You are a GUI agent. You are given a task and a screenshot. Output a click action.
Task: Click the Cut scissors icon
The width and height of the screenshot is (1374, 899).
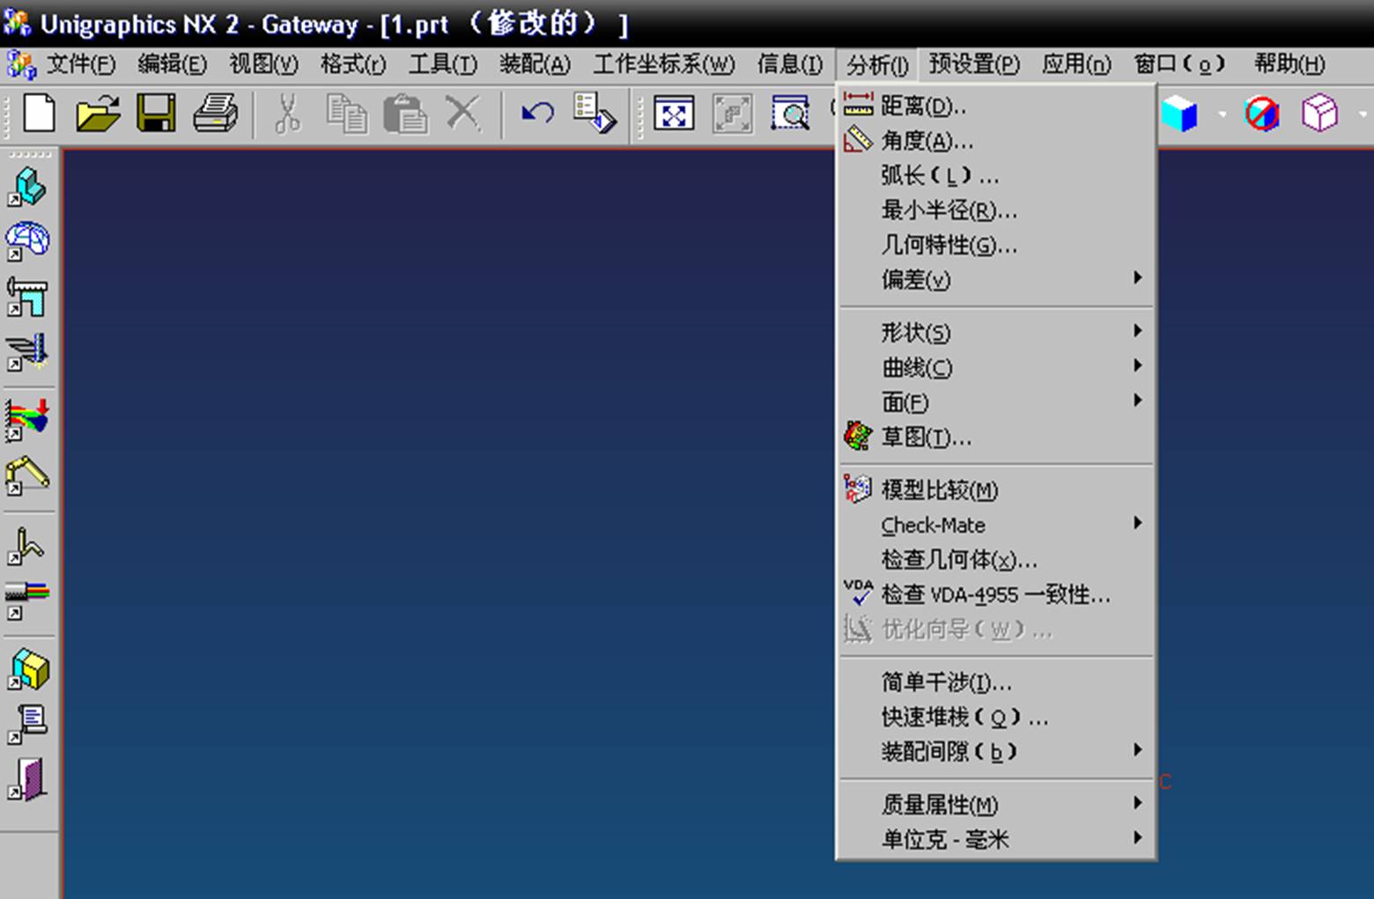pos(287,114)
